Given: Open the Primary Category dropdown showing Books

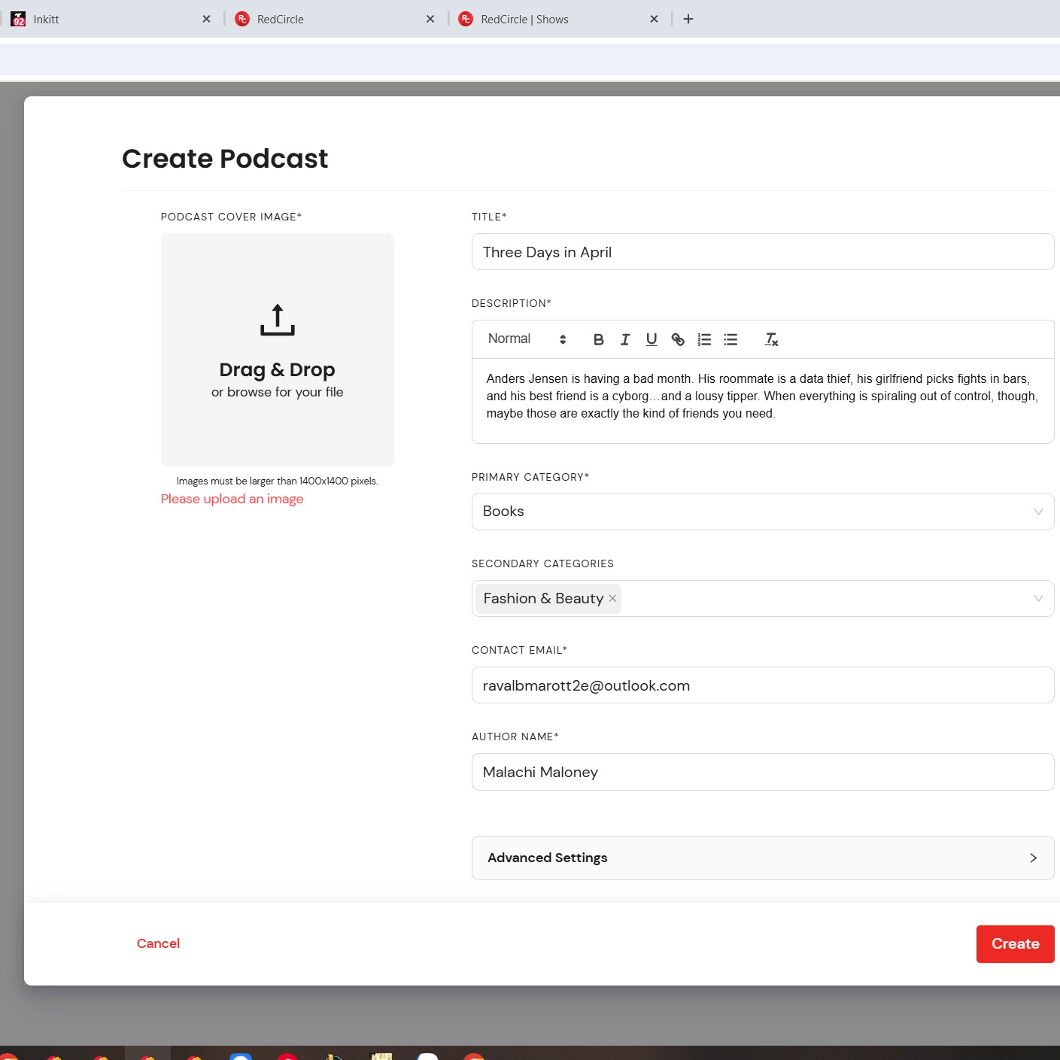Looking at the screenshot, I should click(x=763, y=512).
